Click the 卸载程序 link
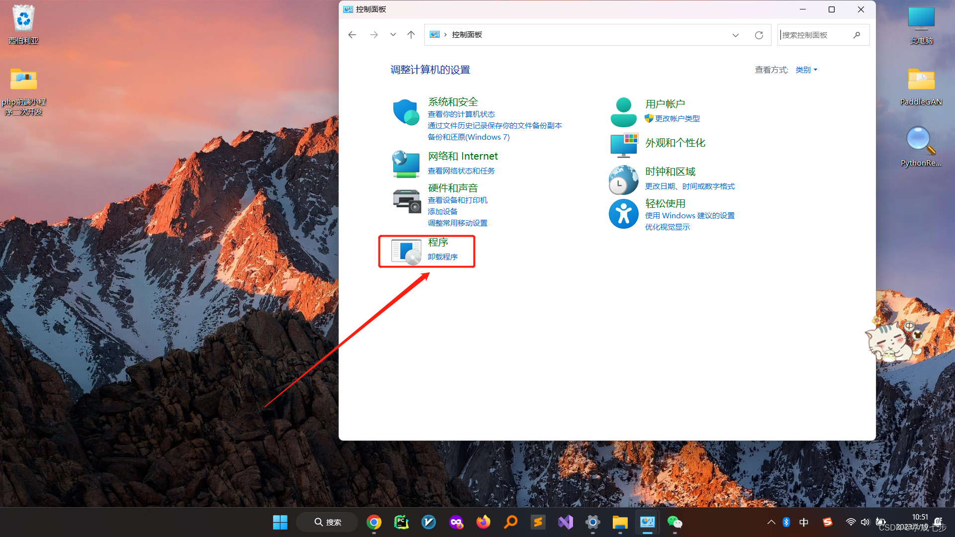Image resolution: width=955 pixels, height=537 pixels. [443, 257]
